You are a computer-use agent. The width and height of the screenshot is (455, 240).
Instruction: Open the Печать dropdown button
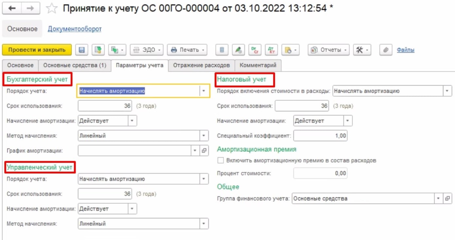point(187,50)
